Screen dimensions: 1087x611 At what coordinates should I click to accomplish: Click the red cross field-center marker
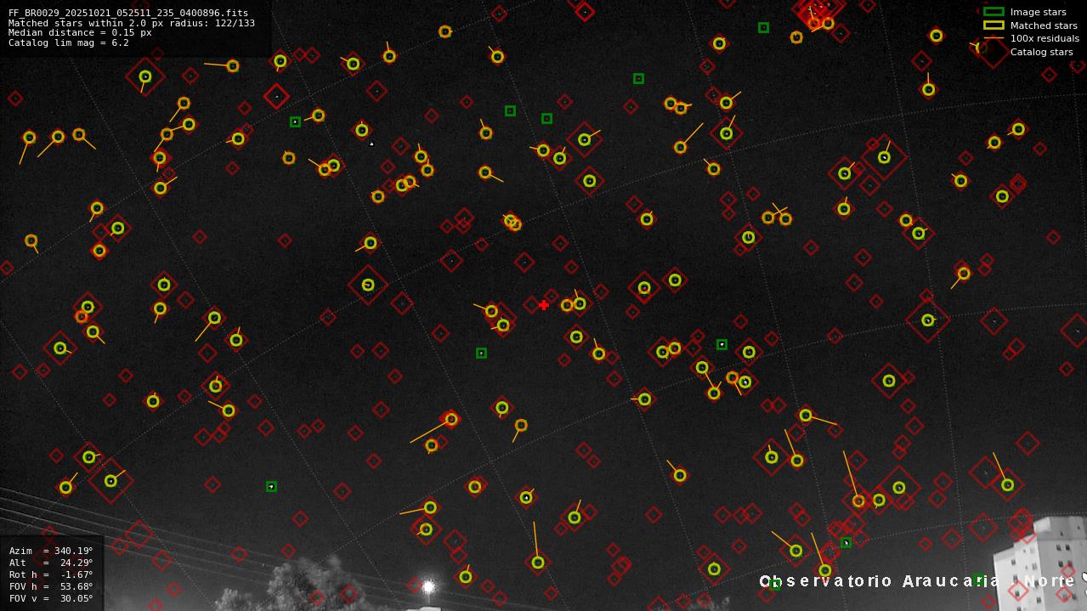point(543,305)
